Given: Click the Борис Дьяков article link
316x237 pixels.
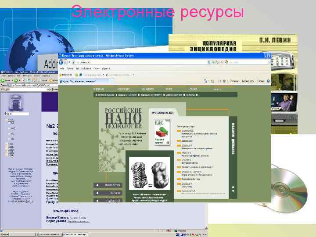Looking at the screenshot, I should click(x=68, y=221).
